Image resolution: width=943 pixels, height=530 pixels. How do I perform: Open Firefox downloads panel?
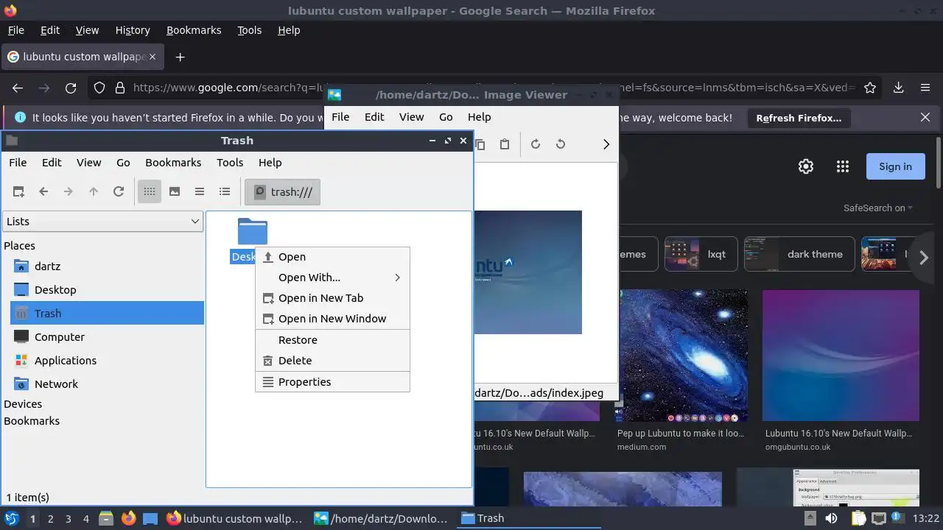coord(899,88)
